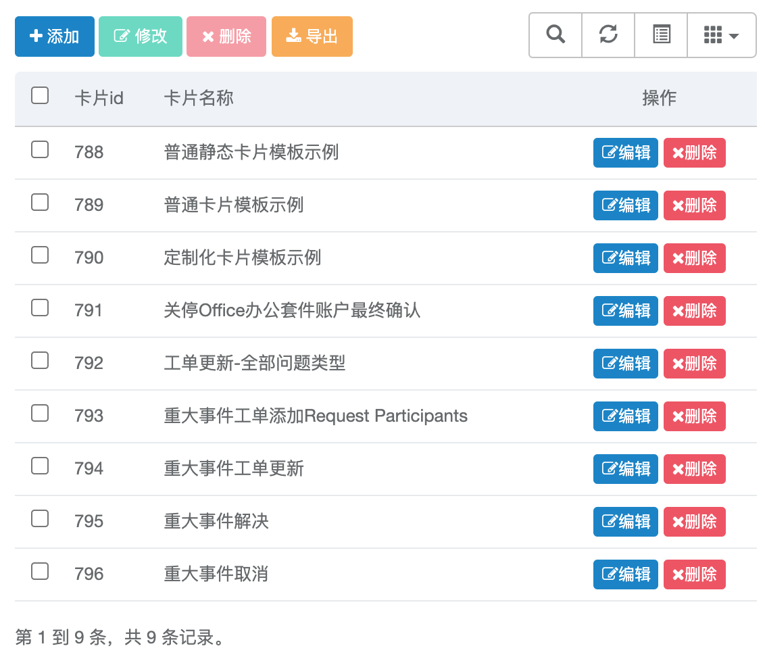Image resolution: width=765 pixels, height=661 pixels.
Task: Edit the 关停Office办公套件账户最终确认 card
Action: (625, 311)
